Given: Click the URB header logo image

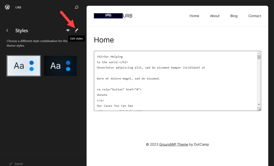Looking at the screenshot, I should [108, 15].
